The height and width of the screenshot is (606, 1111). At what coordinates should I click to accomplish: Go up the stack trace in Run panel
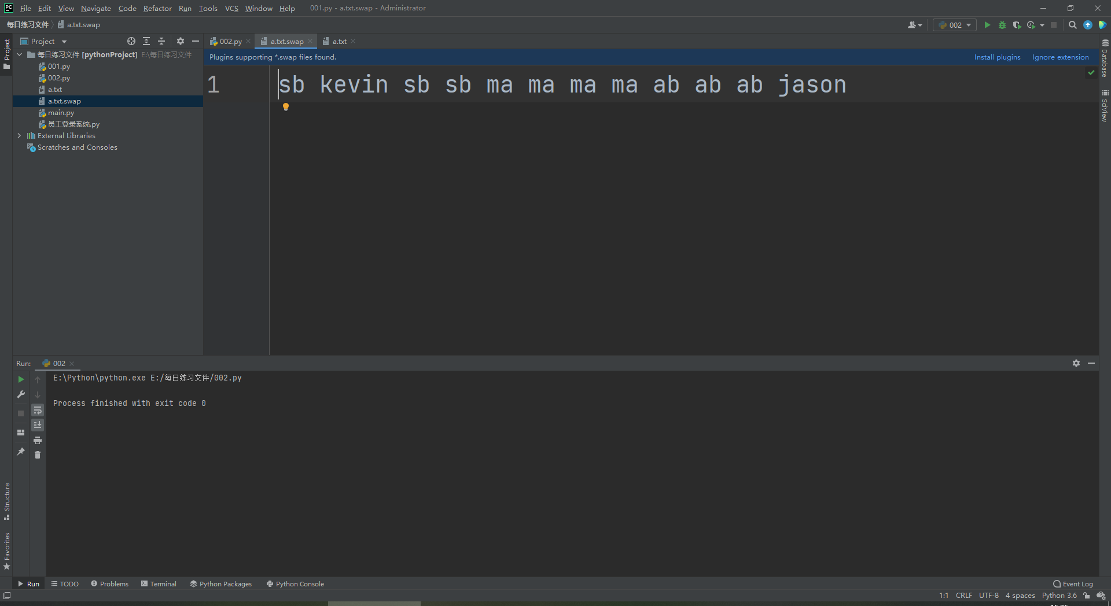[38, 379]
